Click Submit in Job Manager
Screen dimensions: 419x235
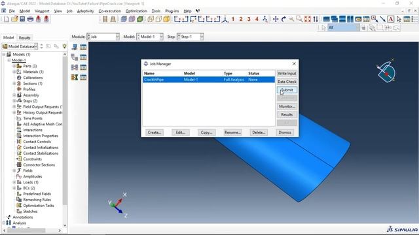(x=287, y=90)
